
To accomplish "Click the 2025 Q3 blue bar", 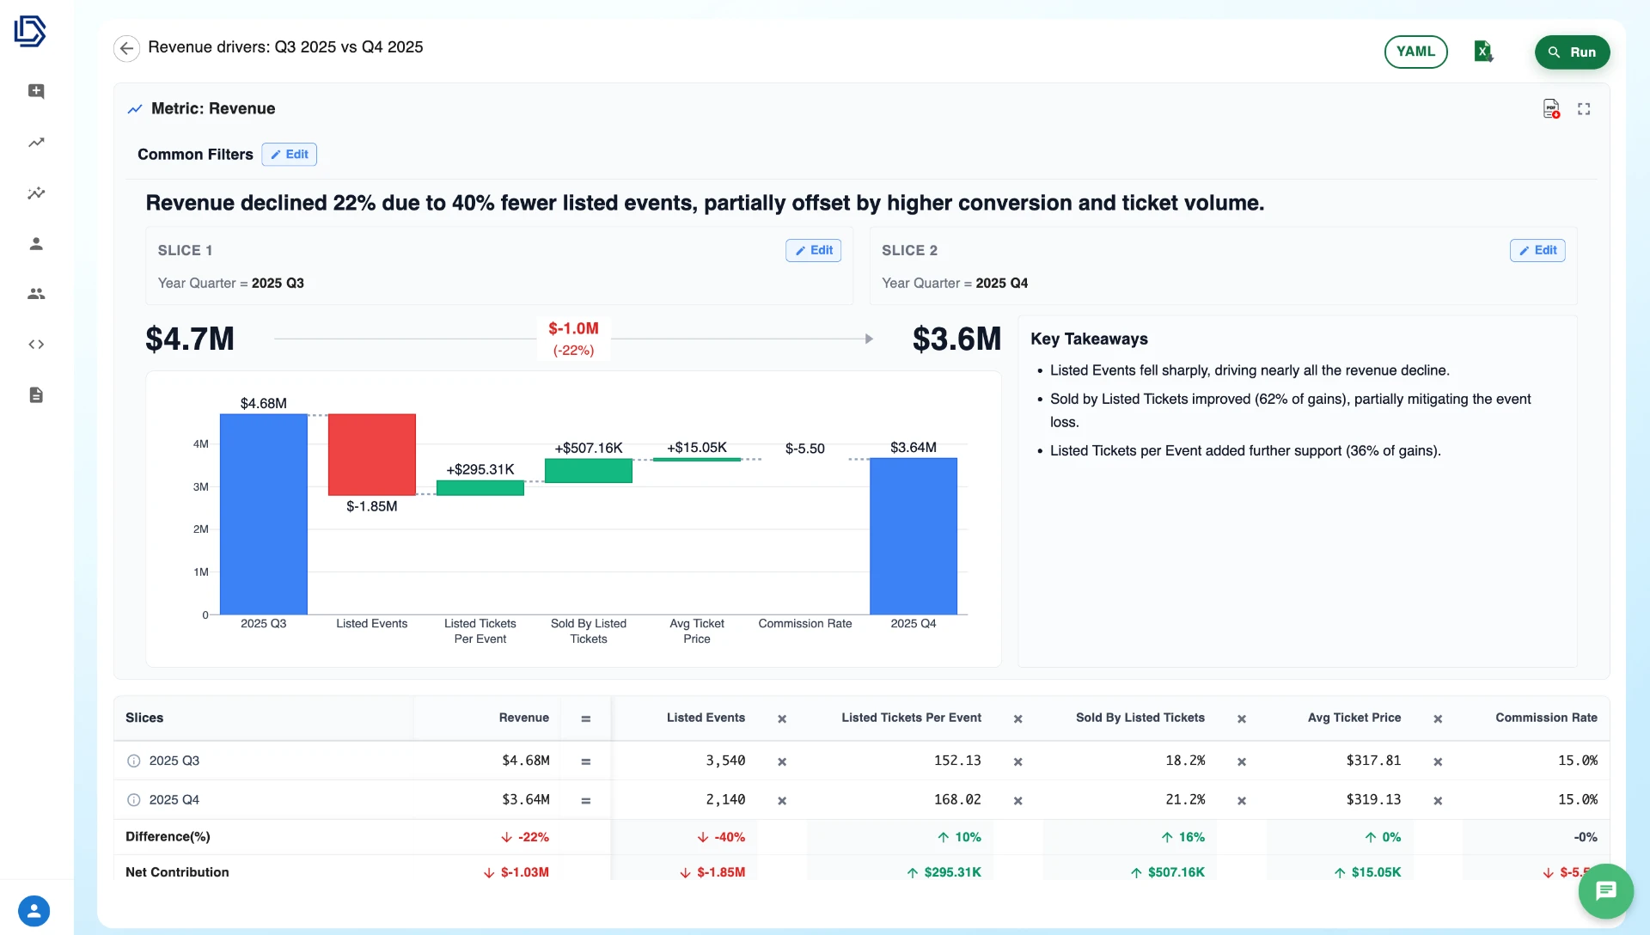I will pyautogui.click(x=264, y=514).
